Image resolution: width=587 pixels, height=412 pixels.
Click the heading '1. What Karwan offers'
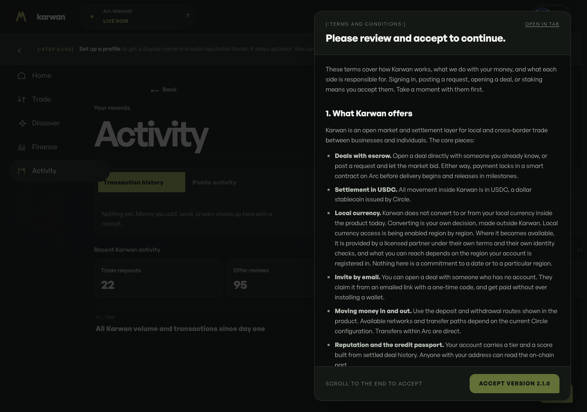point(369,114)
